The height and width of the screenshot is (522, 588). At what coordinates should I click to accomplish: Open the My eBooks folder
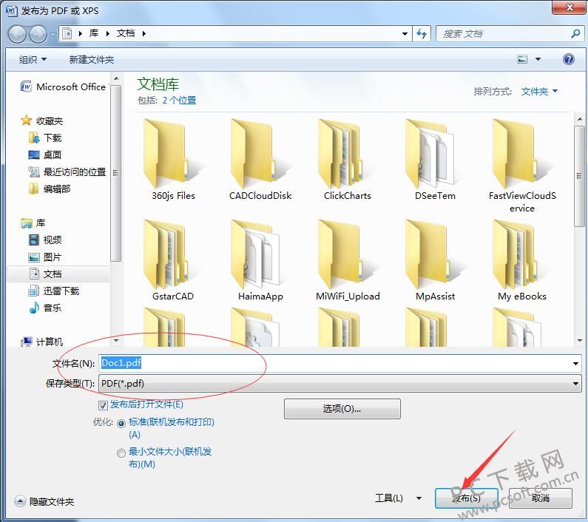[x=522, y=260]
